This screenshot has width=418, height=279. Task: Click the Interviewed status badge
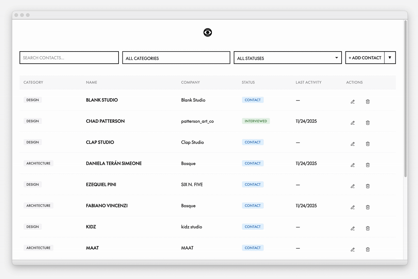[256, 121]
